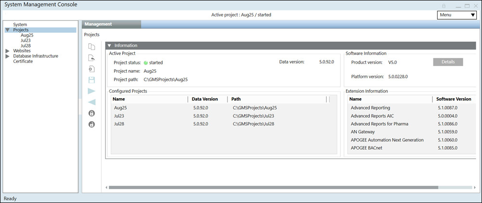Image resolution: width=482 pixels, height=203 pixels.
Task: Open the Menu dropdown
Action: point(457,15)
